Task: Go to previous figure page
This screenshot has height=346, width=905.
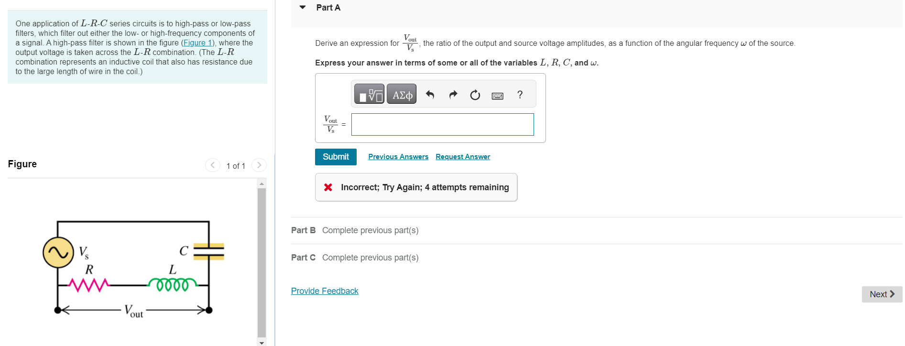Action: 212,165
